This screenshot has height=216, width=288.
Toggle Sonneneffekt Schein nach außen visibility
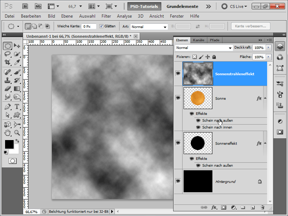(x=198, y=166)
